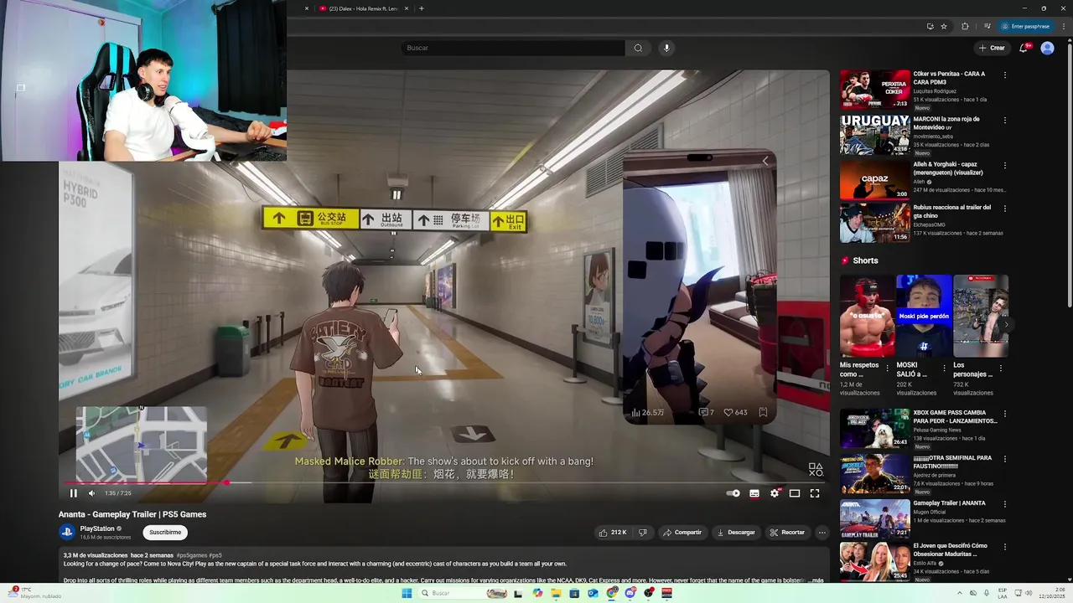Viewport: 1073px width, 603px height.
Task: Focus the YouTube Buscar search field
Action: [x=513, y=48]
